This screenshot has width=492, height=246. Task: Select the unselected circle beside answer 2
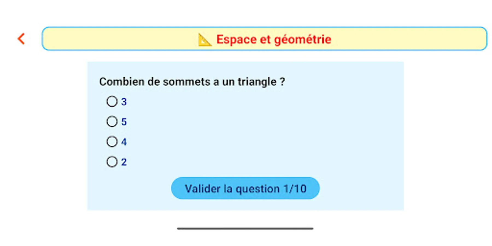(112, 162)
